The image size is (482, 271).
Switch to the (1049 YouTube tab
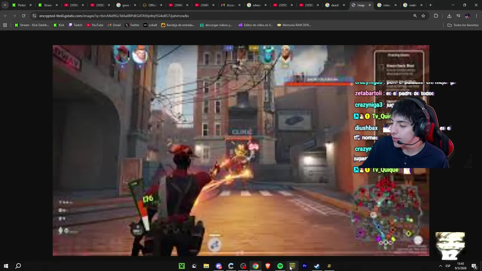coord(204,5)
